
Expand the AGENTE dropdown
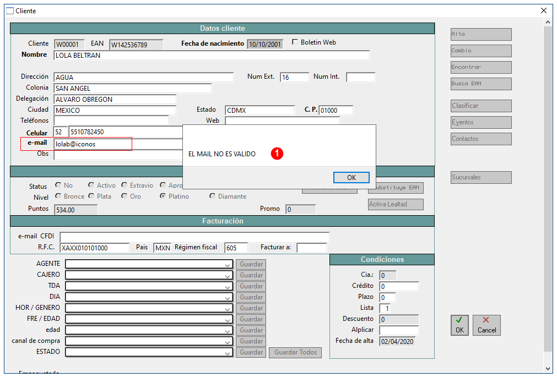228,265
